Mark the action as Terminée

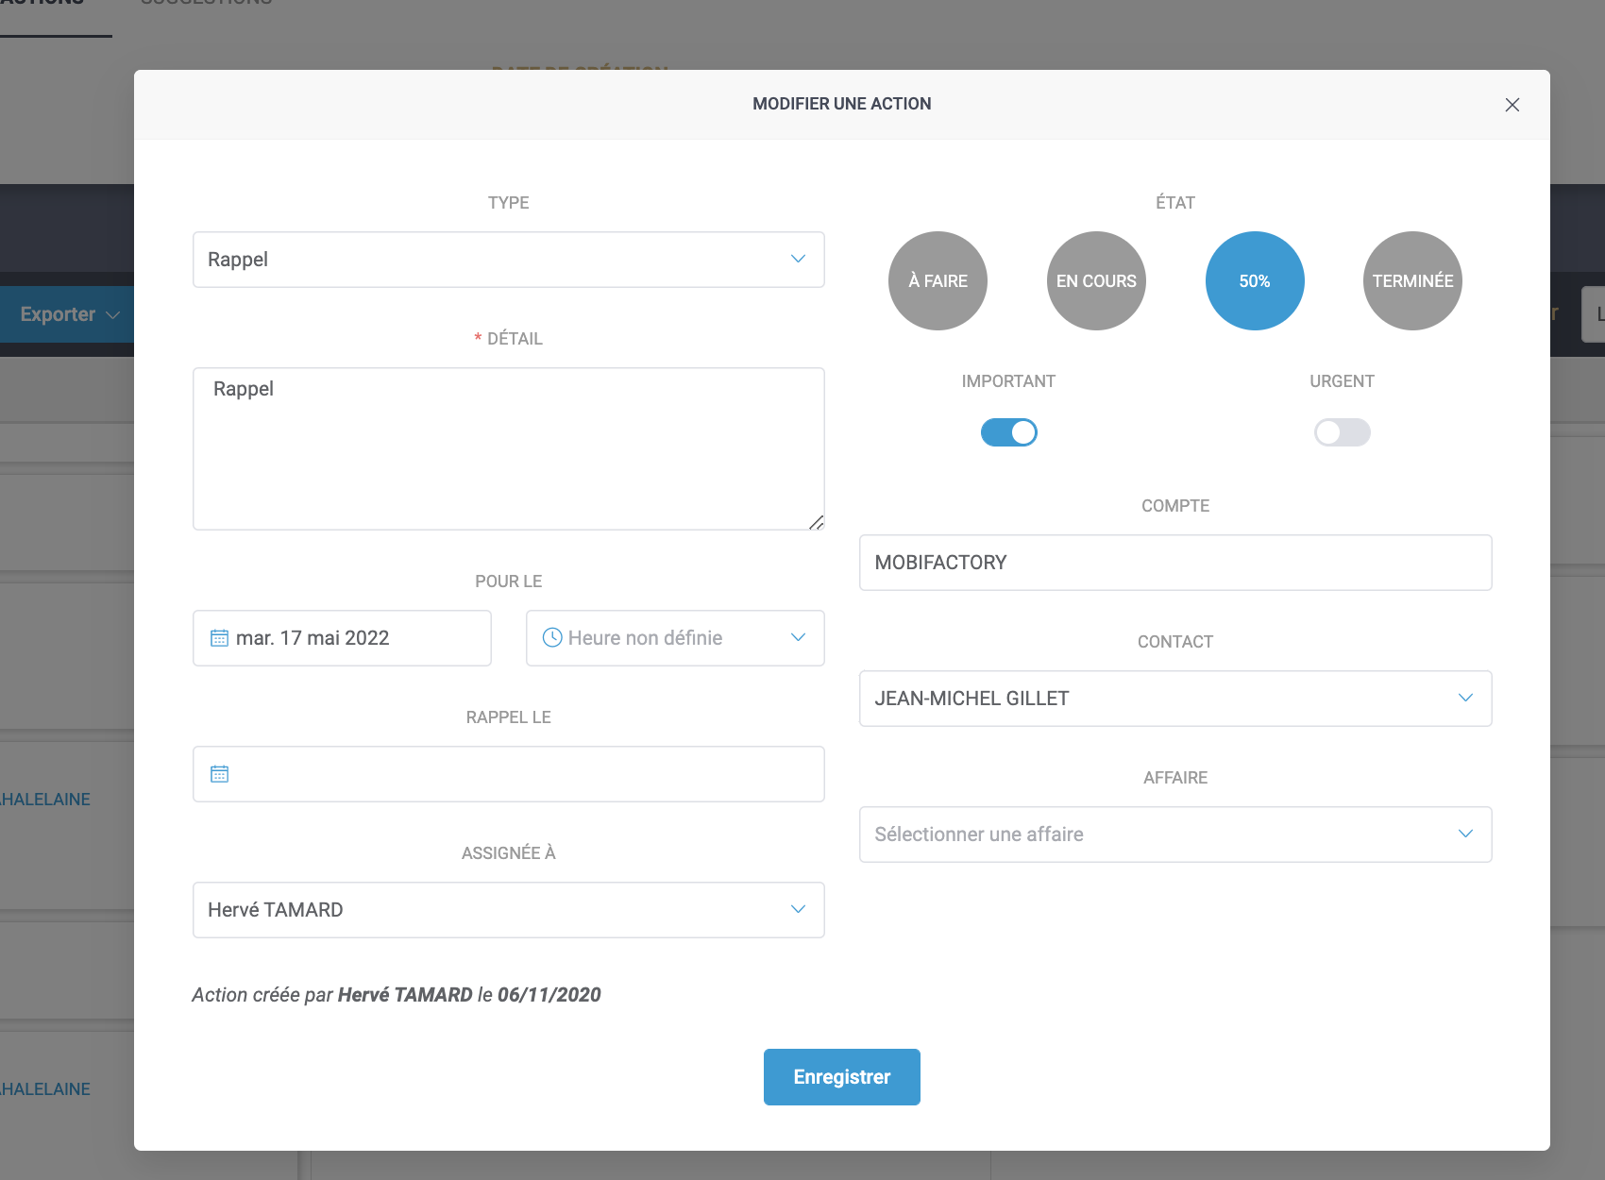tap(1412, 281)
